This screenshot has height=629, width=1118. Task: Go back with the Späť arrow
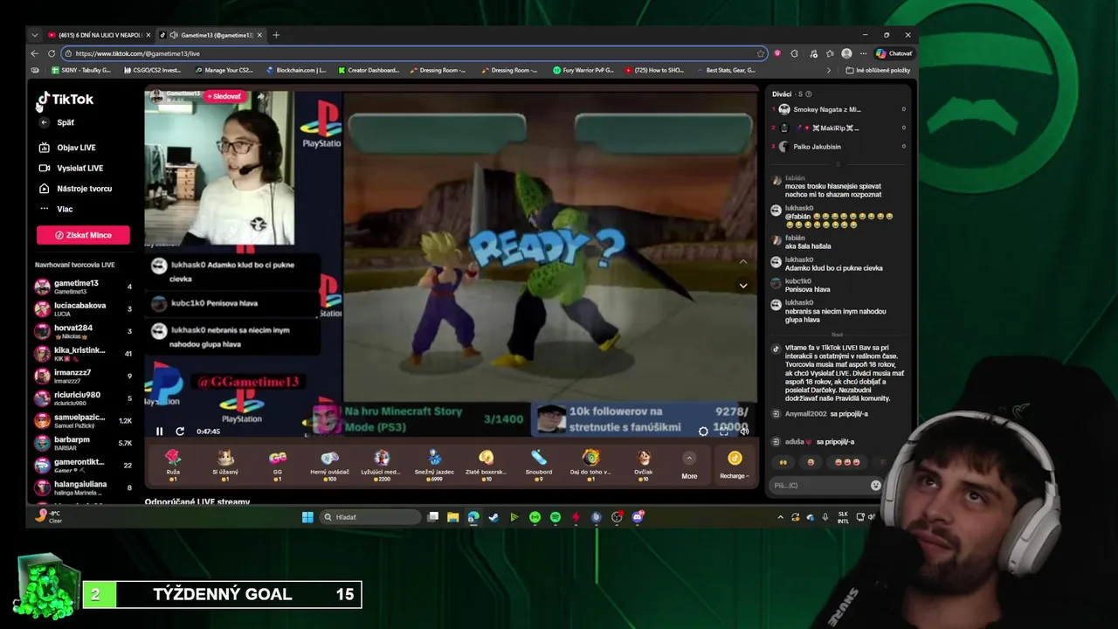44,122
